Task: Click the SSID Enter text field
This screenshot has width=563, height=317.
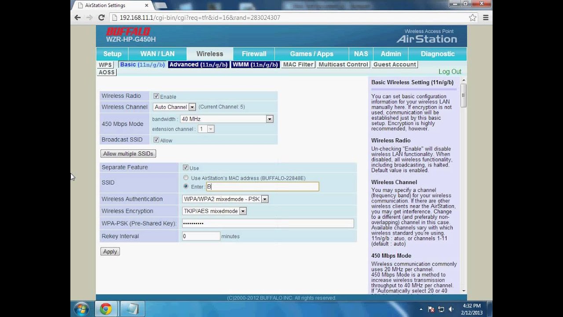Action: (x=262, y=187)
